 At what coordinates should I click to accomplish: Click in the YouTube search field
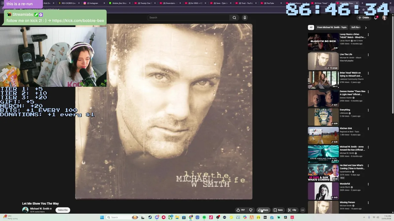point(188,17)
